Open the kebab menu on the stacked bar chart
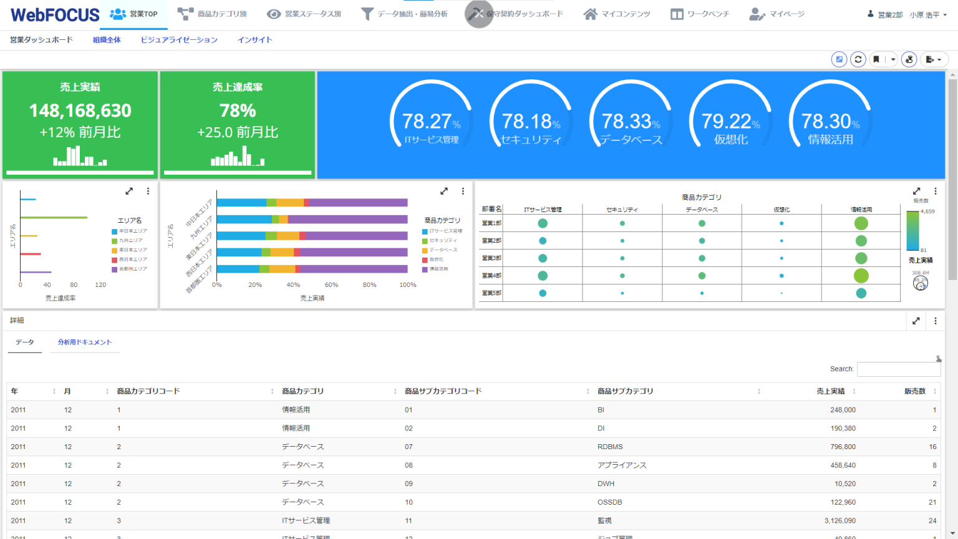Viewport: 958px width, 539px height. pyautogui.click(x=463, y=191)
